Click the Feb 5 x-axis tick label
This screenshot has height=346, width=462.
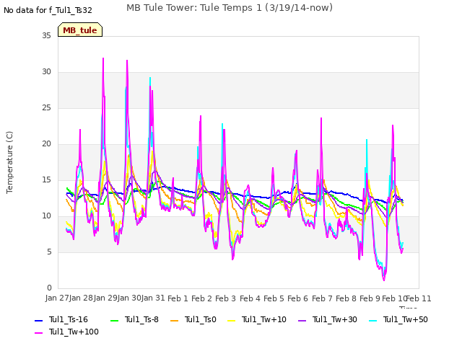[274, 298]
